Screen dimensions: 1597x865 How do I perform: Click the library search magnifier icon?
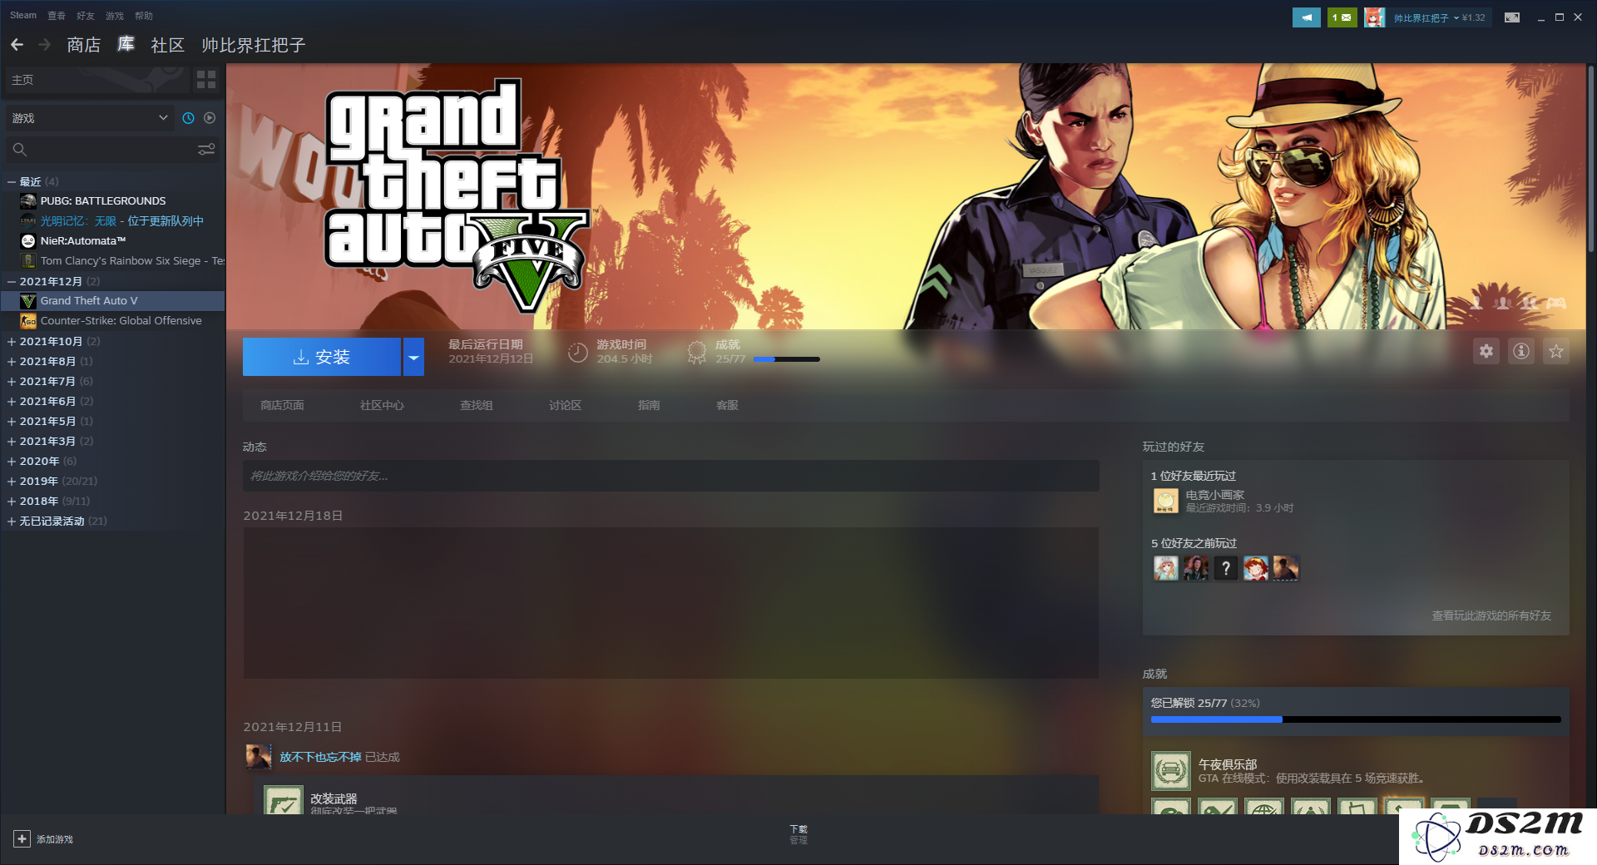tap(20, 150)
